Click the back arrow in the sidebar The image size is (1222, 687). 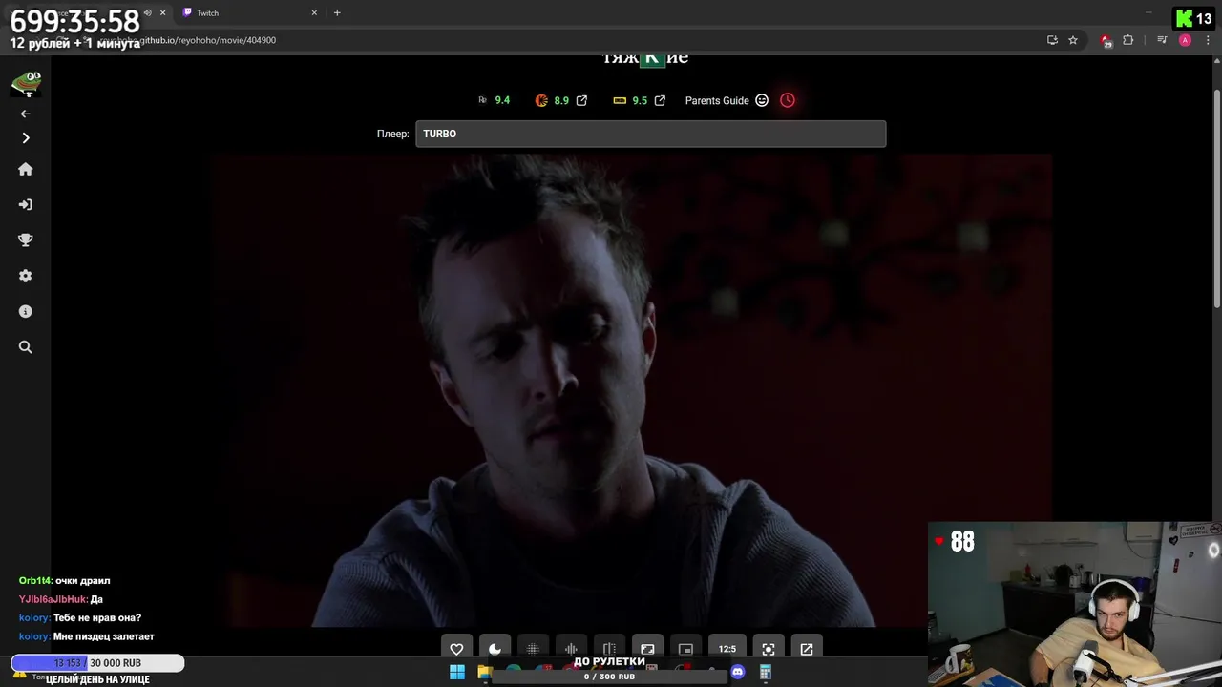pyautogui.click(x=26, y=114)
